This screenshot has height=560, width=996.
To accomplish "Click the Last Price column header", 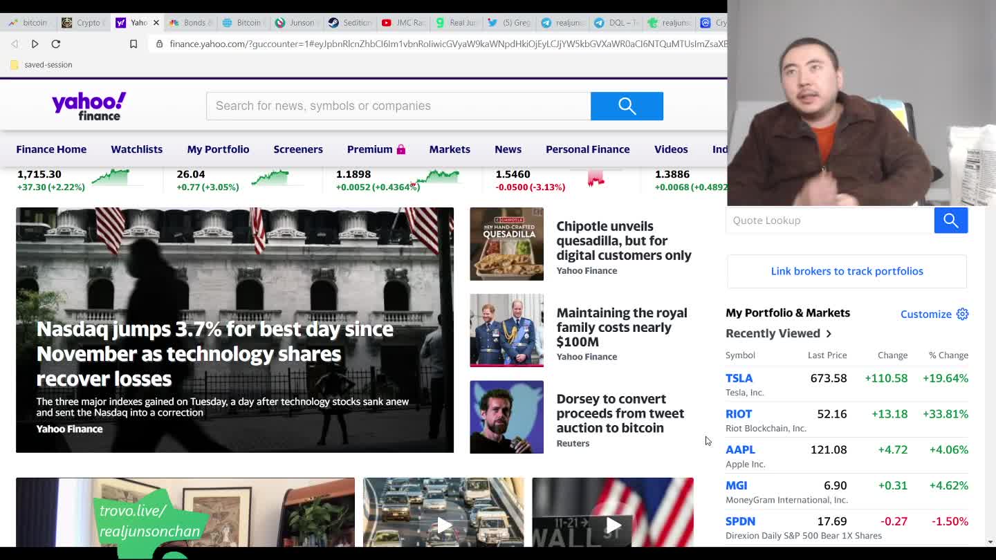I will click(827, 355).
